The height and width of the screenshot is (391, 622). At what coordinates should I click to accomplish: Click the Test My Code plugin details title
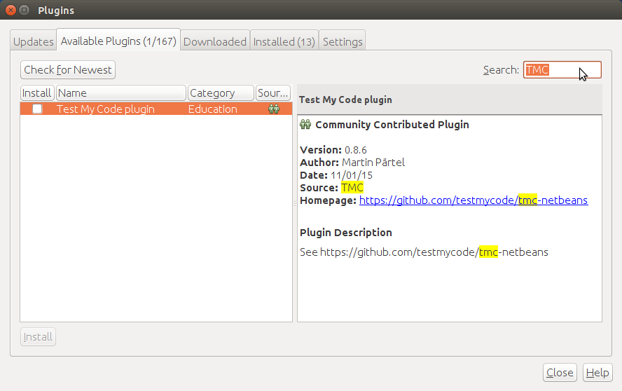click(345, 100)
